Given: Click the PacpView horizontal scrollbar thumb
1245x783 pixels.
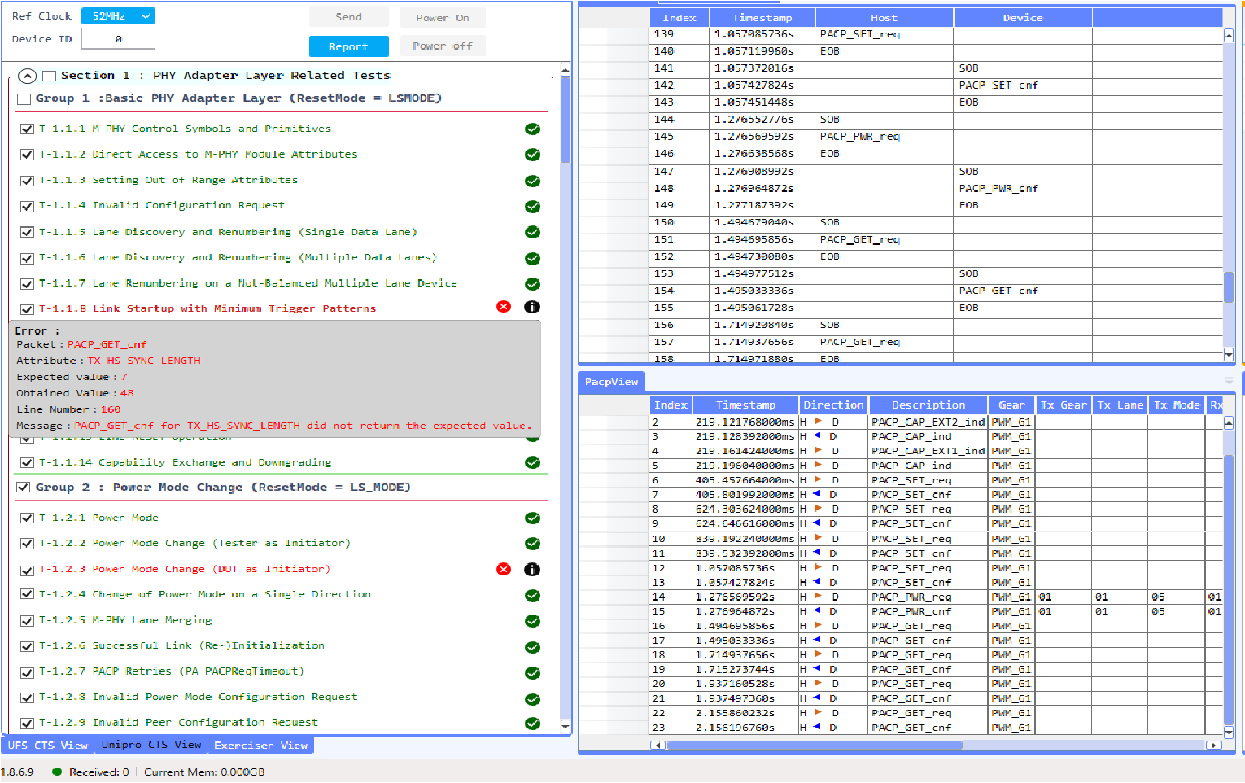Looking at the screenshot, I should (x=815, y=745).
